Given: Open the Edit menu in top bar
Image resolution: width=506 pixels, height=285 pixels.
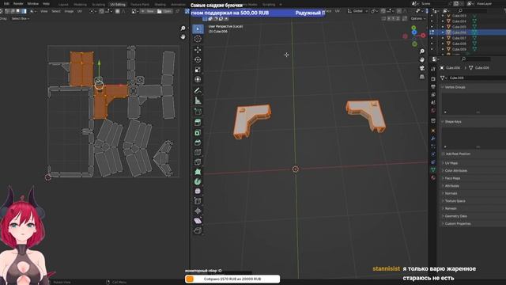Looking at the screenshot, I should click(6, 4).
